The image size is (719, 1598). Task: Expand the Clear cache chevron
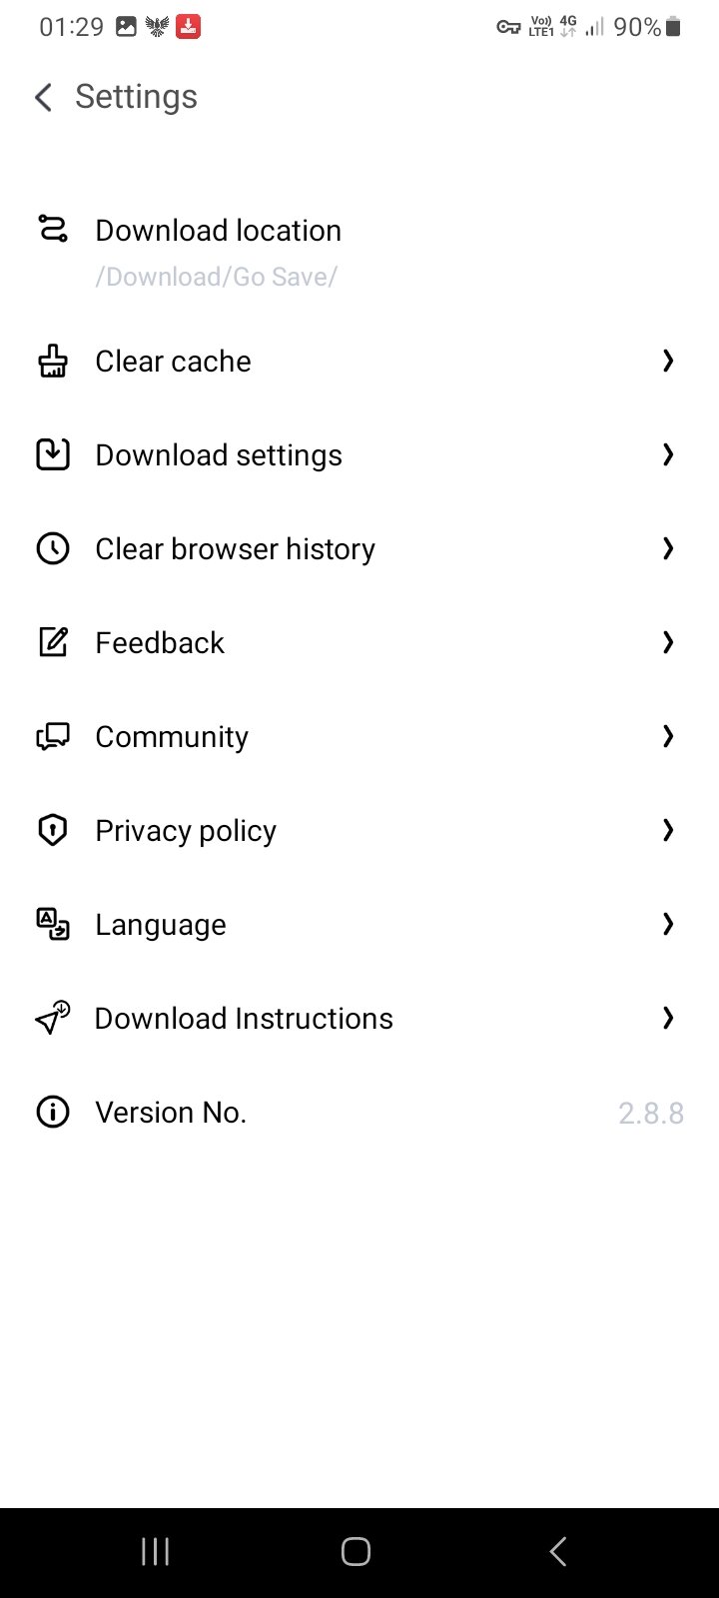(668, 361)
